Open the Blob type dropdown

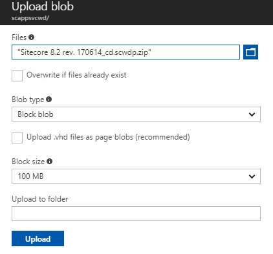[136, 114]
